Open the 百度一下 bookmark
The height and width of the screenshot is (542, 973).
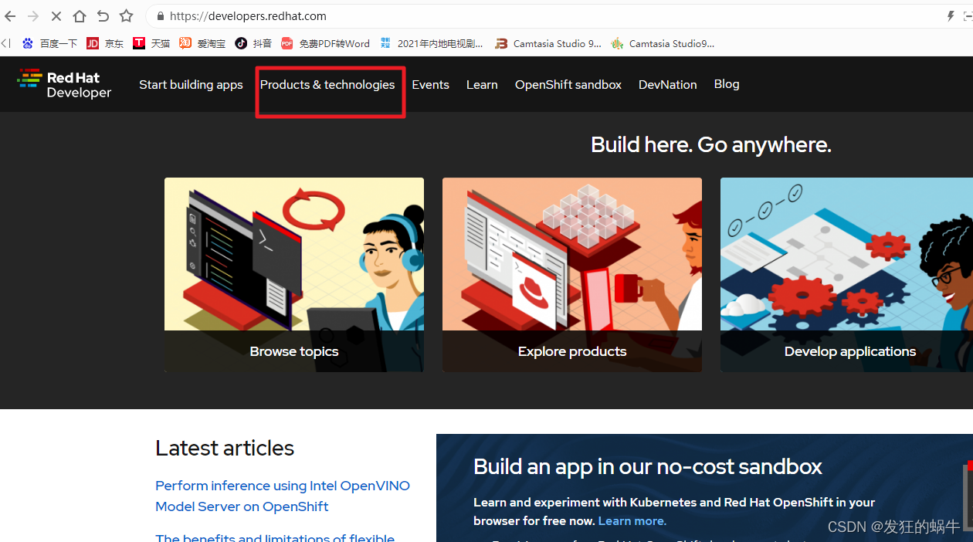pyautogui.click(x=50, y=44)
